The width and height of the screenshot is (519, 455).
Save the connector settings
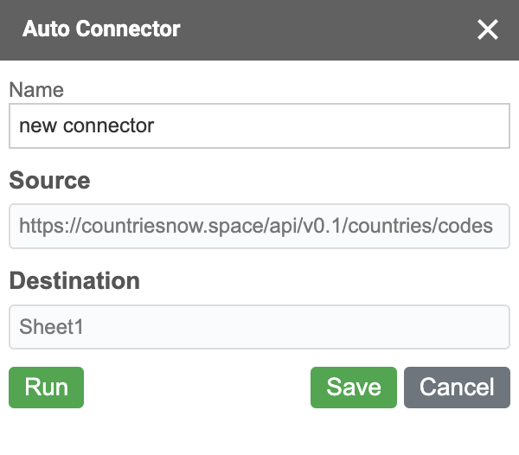pyautogui.click(x=354, y=388)
